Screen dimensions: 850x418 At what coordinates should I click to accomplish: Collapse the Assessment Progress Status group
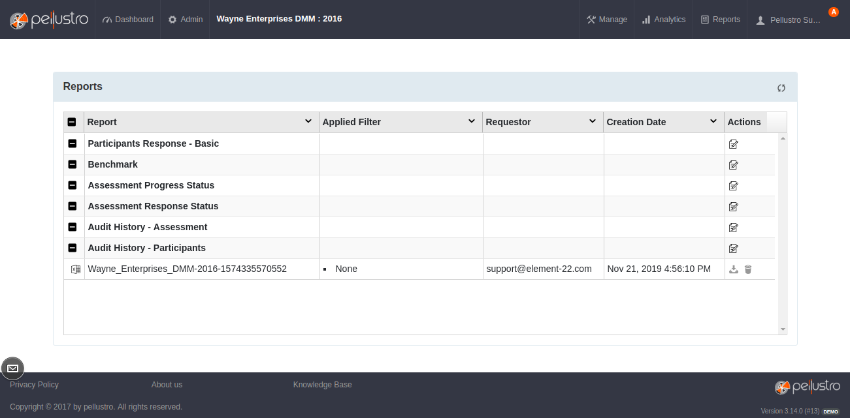pos(73,185)
